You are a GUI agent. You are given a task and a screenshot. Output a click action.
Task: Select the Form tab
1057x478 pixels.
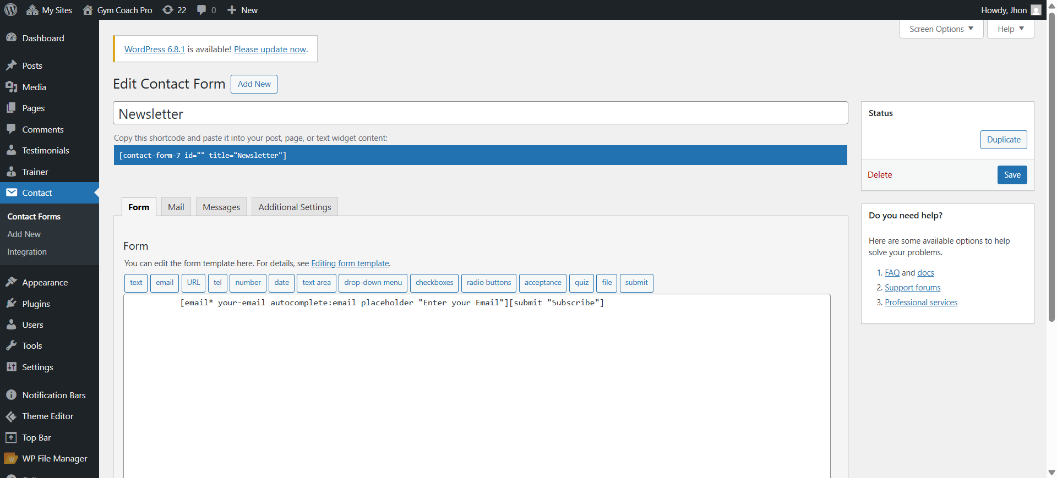coord(139,207)
